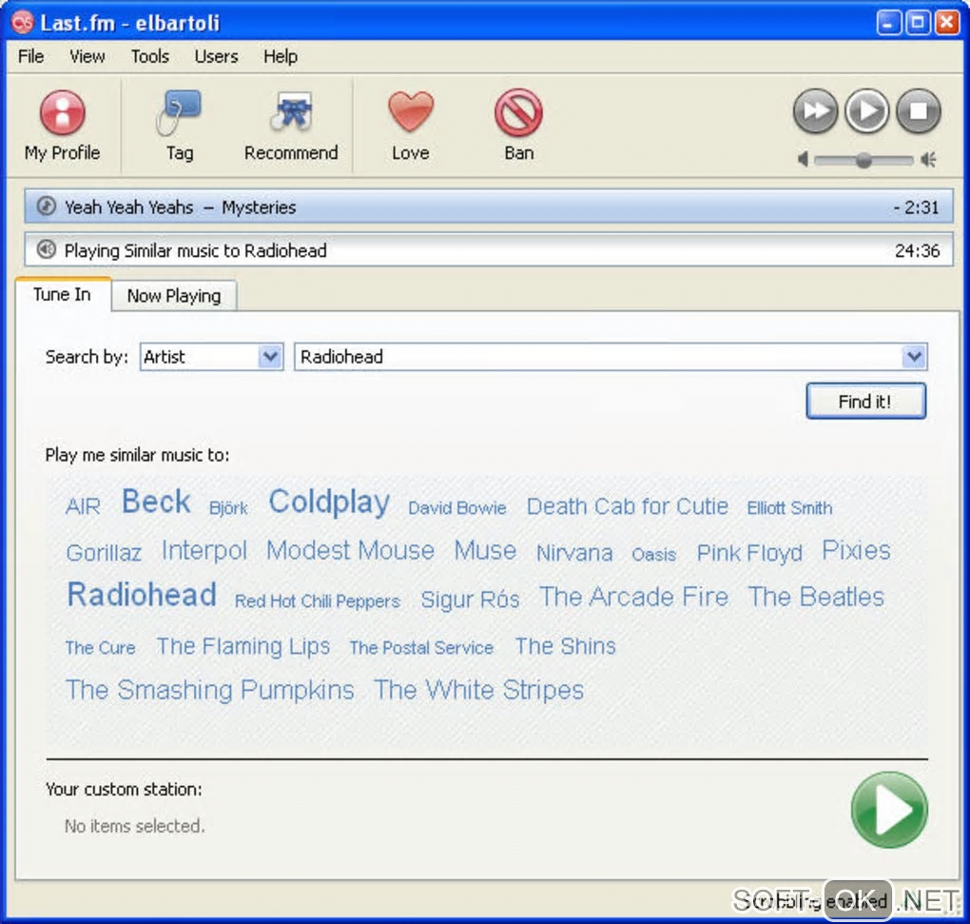
Task: Play music similar to Coldplay
Action: [329, 502]
